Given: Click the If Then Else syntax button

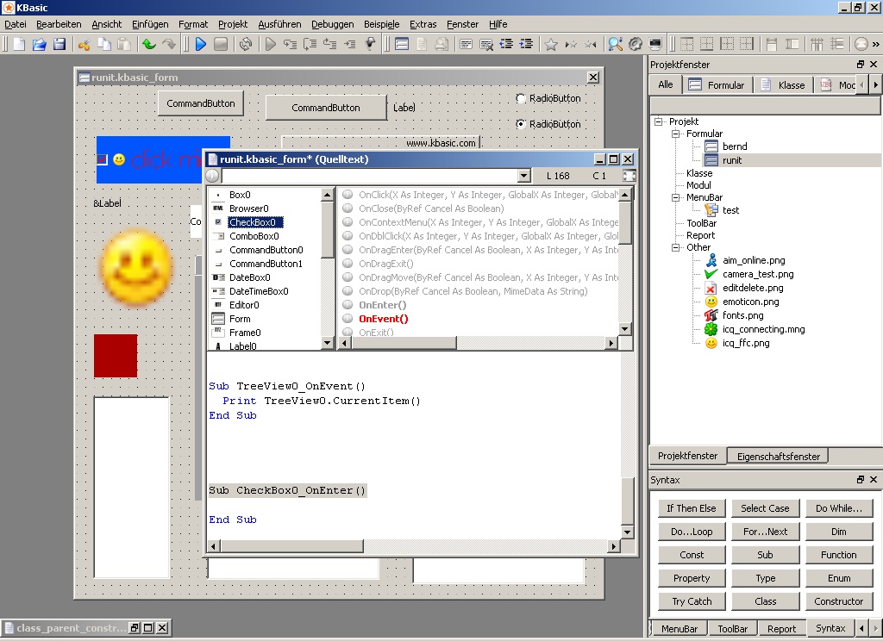Looking at the screenshot, I should (x=691, y=508).
